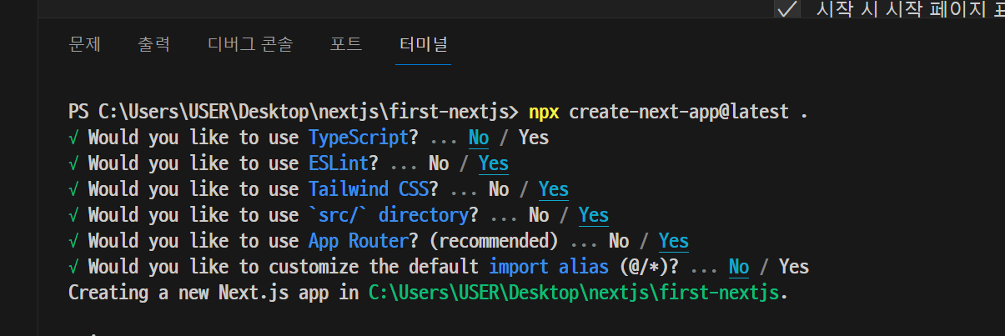This screenshot has height=336, width=1005.
Task: Click the ESLint keyword in second prompt
Action: 338,163
